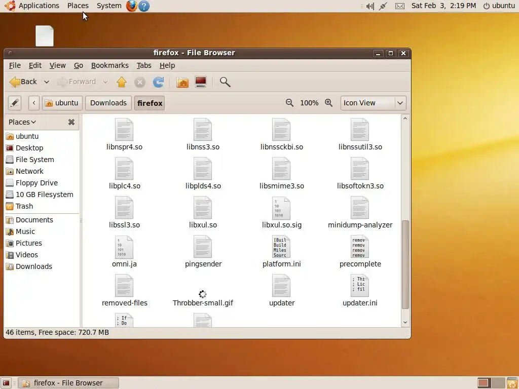Select the firefox path bar button
Viewport: 519px width, 389px height.
point(150,103)
